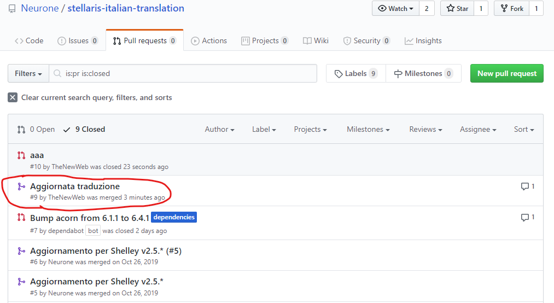Go to the Wiki tab
The height and width of the screenshot is (303, 554).
click(x=316, y=40)
